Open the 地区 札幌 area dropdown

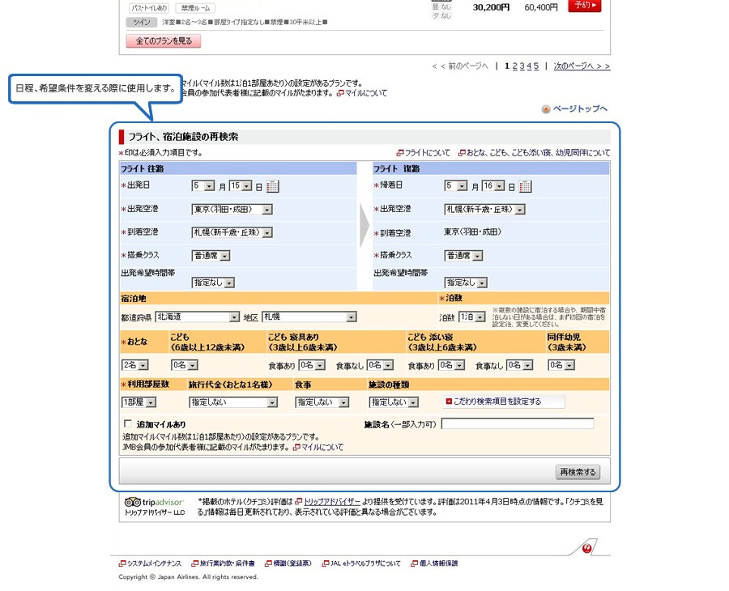(x=309, y=317)
